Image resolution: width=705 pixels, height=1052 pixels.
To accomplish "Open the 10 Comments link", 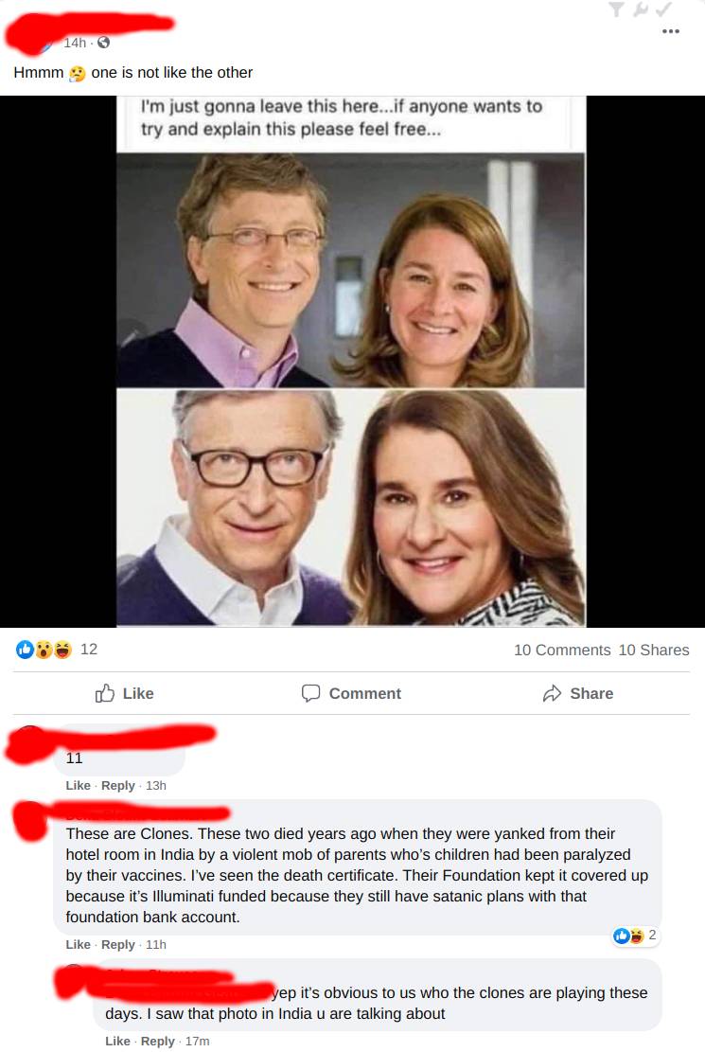I will tap(561, 650).
